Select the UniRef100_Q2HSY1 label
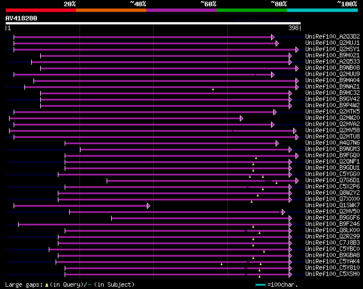 click(x=332, y=49)
